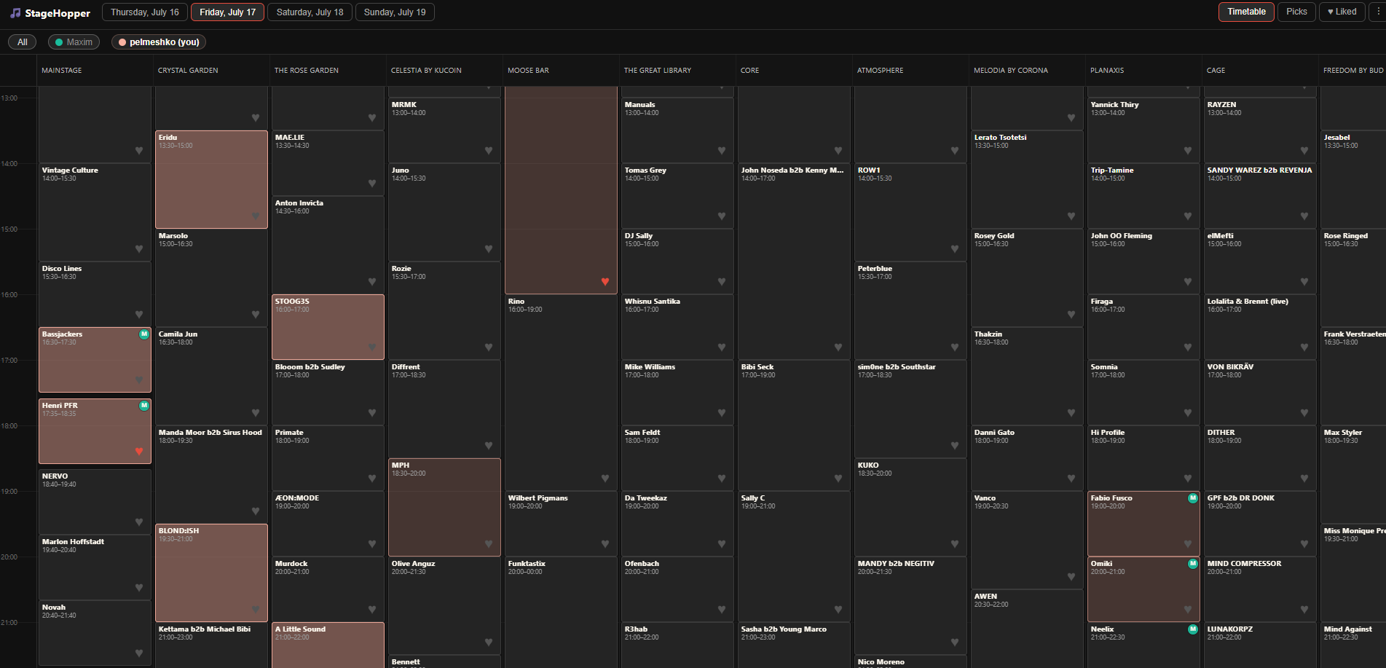The image size is (1386, 668).
Task: Unlike the Henri PFR set via red heart
Action: (x=139, y=452)
